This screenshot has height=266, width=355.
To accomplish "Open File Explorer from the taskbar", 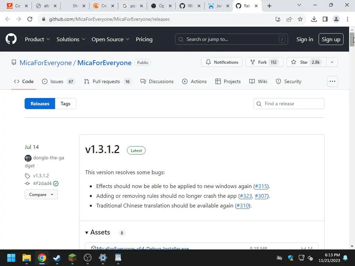I will (26, 258).
